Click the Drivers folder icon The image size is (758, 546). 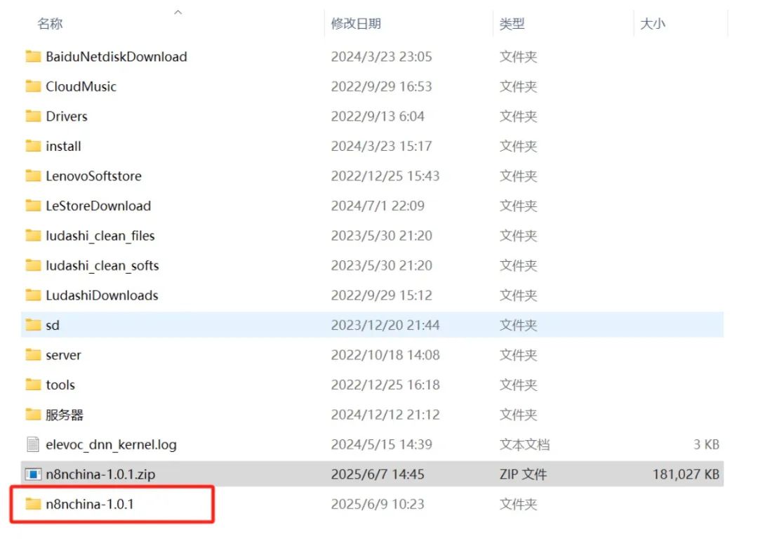tap(33, 116)
